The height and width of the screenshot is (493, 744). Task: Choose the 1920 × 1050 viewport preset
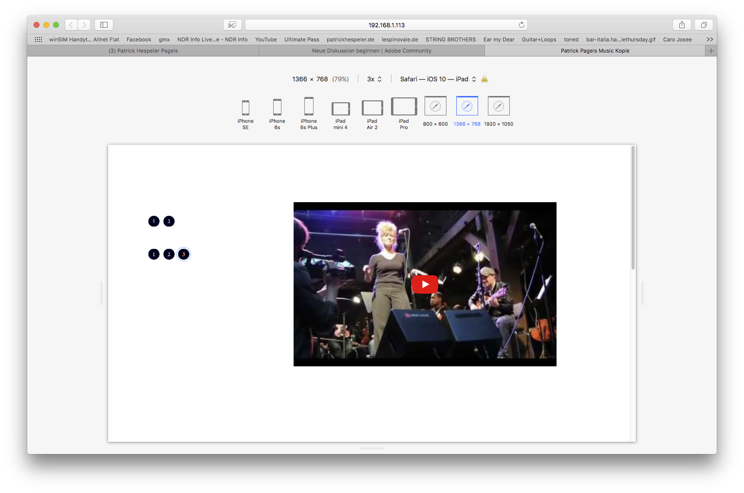point(499,112)
